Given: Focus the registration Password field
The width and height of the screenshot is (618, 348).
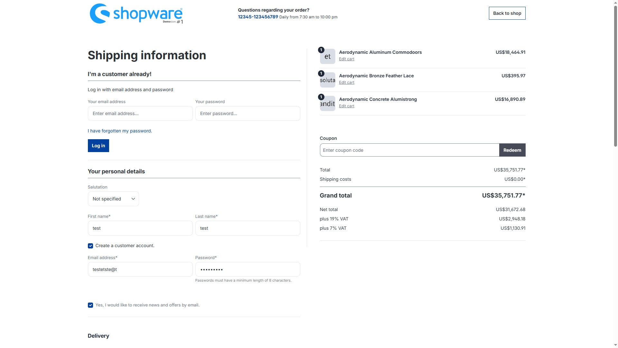Looking at the screenshot, I should coord(248,269).
